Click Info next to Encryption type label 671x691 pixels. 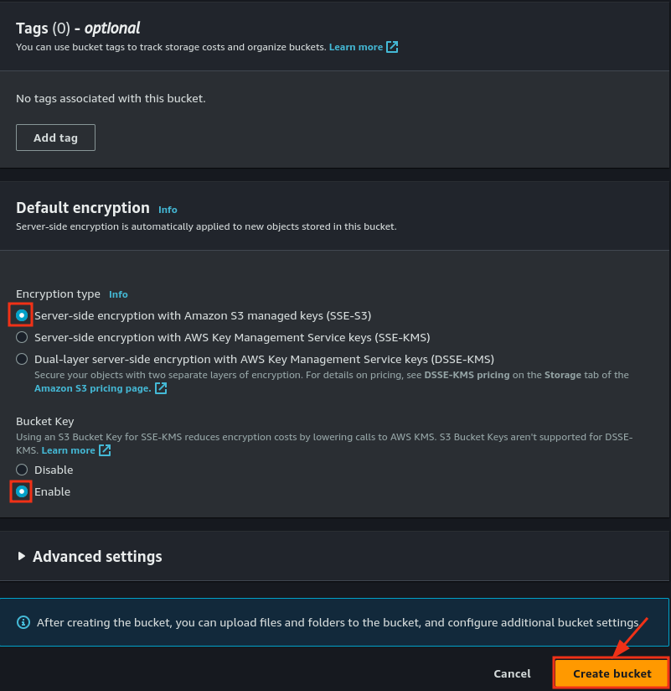point(118,294)
